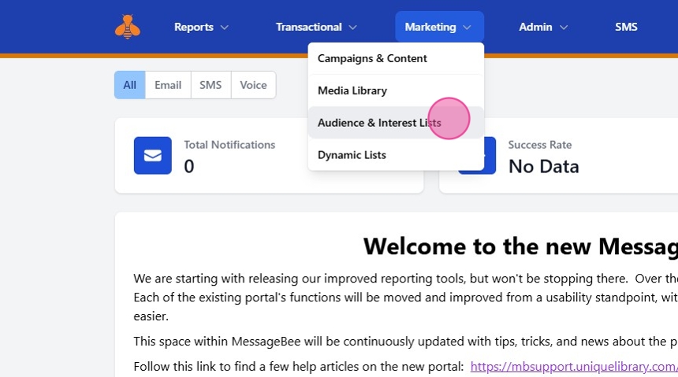Switch to the Email filter tab
The height and width of the screenshot is (377, 678).
point(168,85)
